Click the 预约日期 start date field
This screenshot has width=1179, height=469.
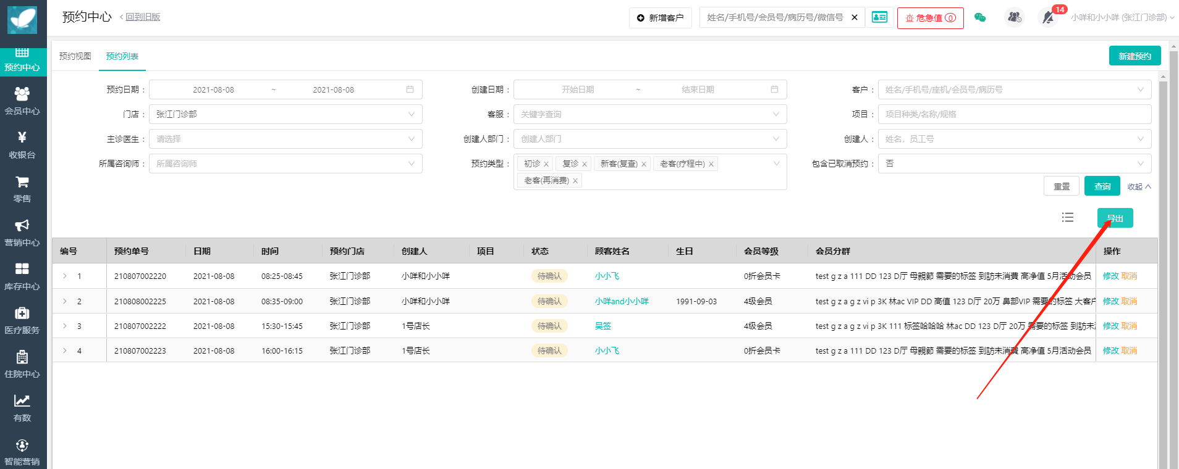213,89
